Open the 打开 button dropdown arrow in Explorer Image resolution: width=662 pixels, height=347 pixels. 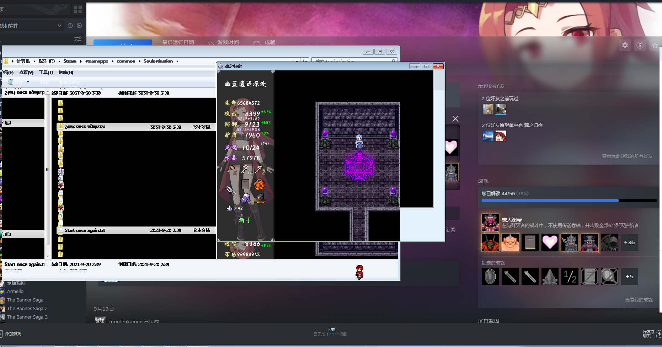click(28, 82)
